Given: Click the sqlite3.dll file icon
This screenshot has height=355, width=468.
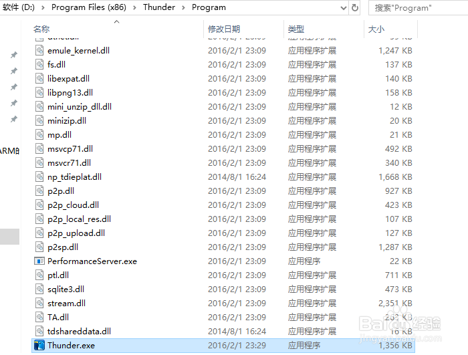Looking at the screenshot, I should pos(39,289).
